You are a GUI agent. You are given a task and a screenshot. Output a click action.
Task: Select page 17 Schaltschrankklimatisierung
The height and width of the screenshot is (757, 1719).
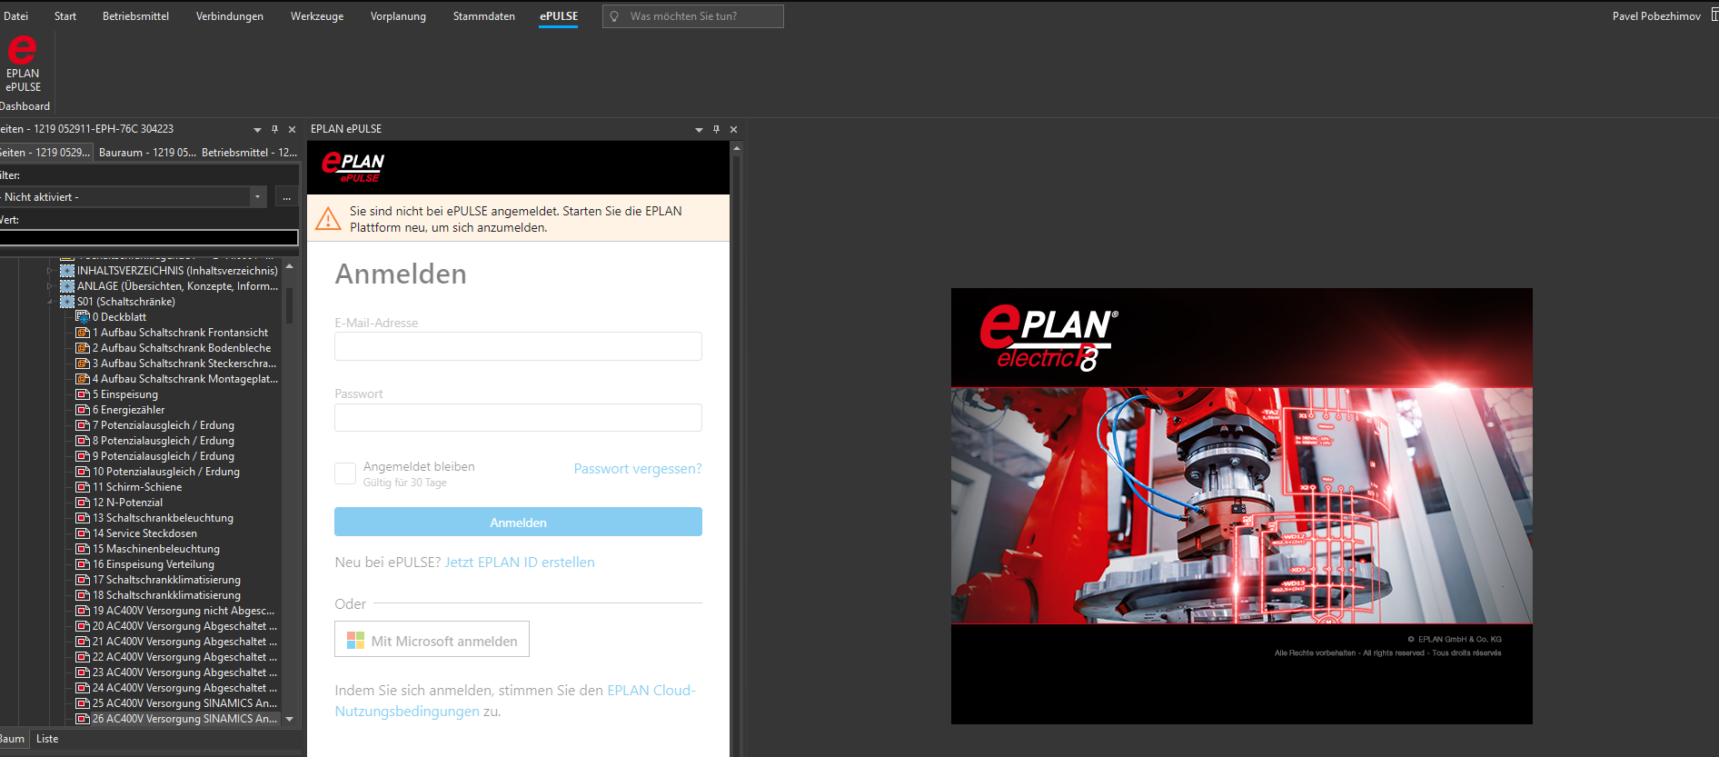click(166, 580)
